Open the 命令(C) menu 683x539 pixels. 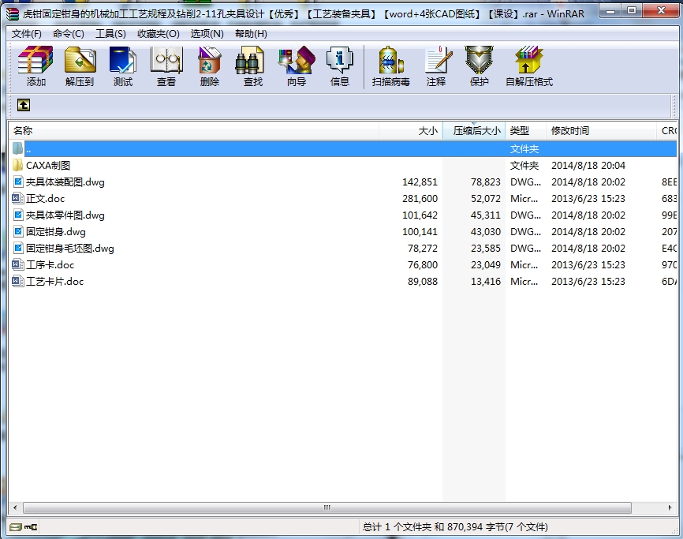point(69,34)
